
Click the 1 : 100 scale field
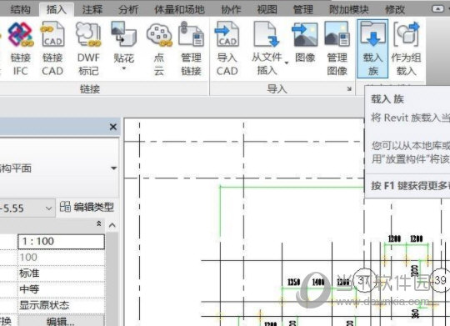pos(61,242)
